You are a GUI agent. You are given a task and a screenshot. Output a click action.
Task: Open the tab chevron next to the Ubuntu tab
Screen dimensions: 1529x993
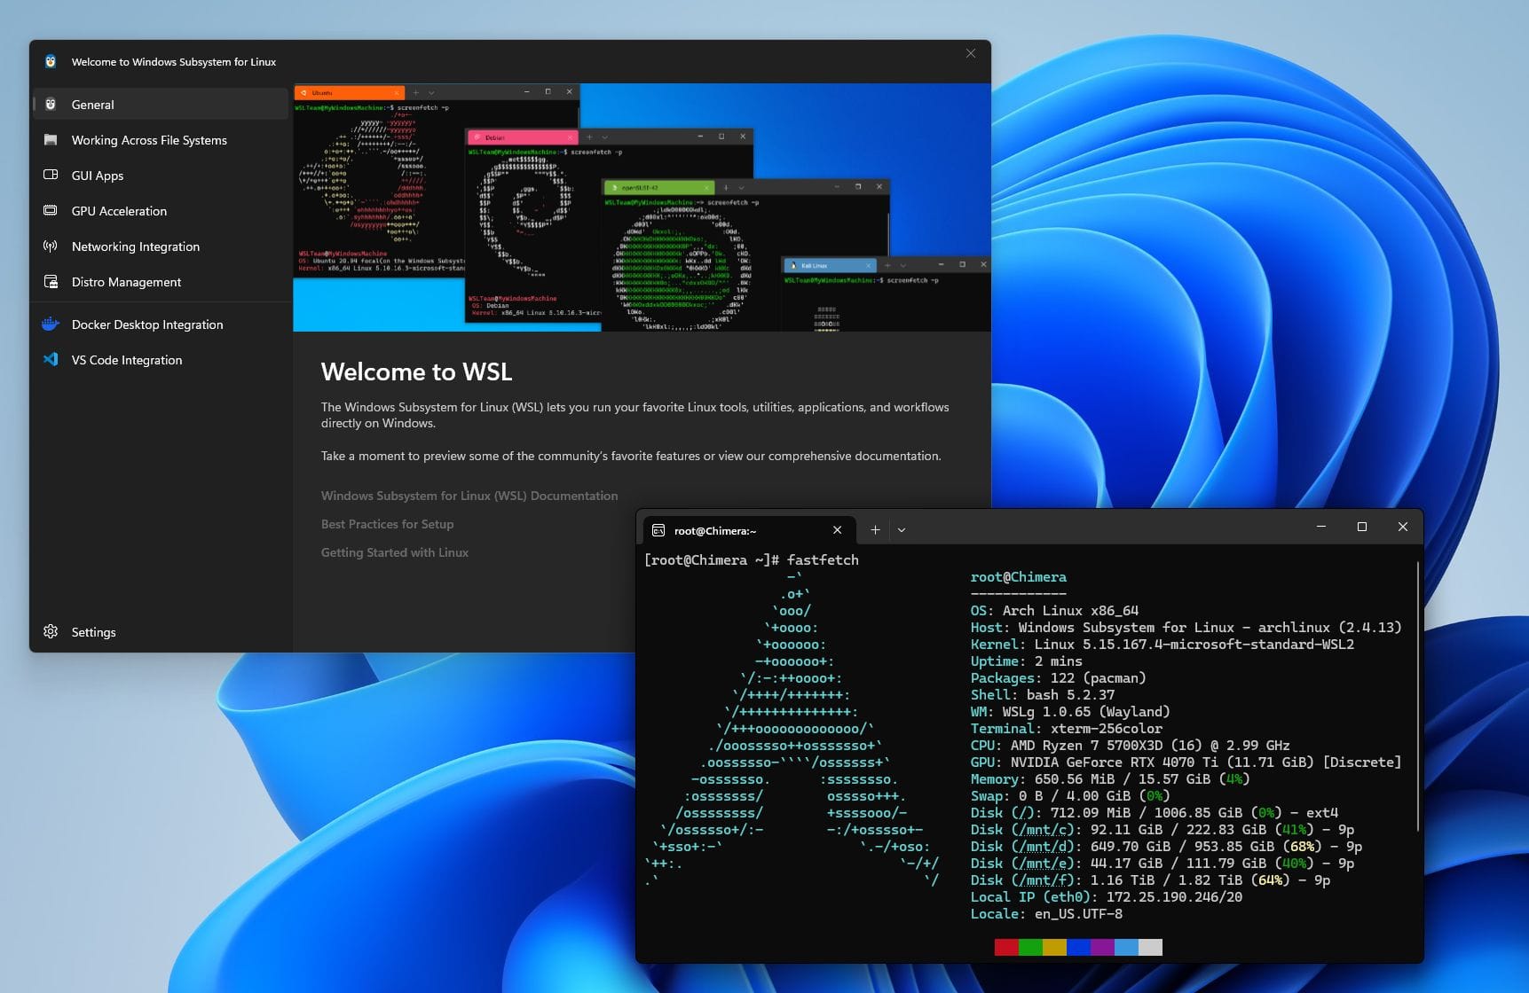coord(432,91)
